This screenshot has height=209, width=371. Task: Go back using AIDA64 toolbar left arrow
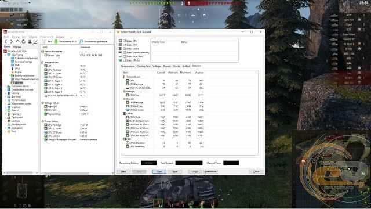click(x=6, y=42)
